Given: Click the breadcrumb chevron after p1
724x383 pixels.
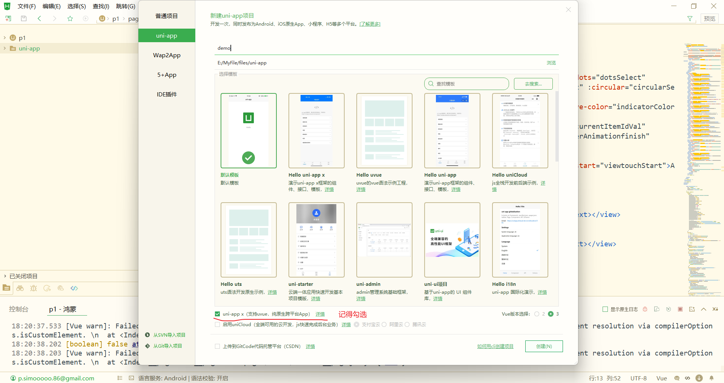Looking at the screenshot, I should pyautogui.click(x=124, y=18).
